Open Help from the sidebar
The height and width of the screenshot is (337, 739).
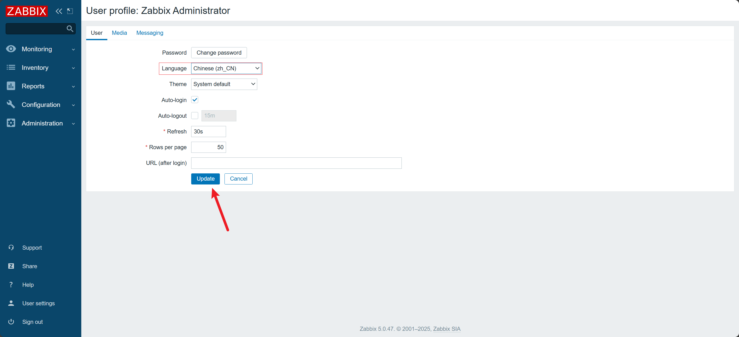point(28,285)
